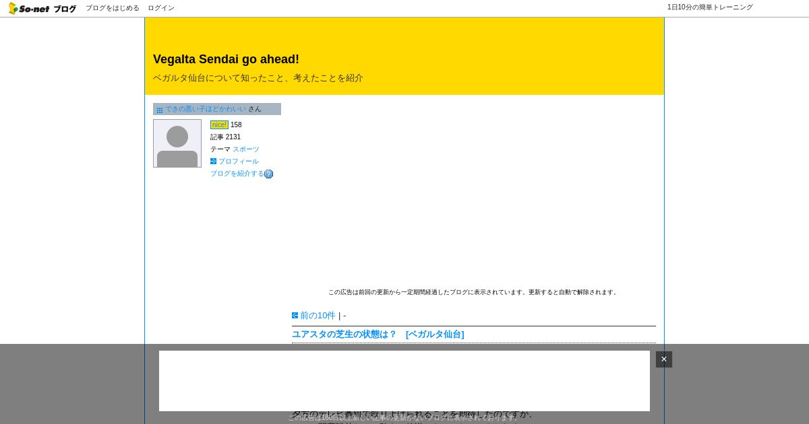Open article ユアスタの芝生の状態は？
The image size is (809, 424).
344,334
